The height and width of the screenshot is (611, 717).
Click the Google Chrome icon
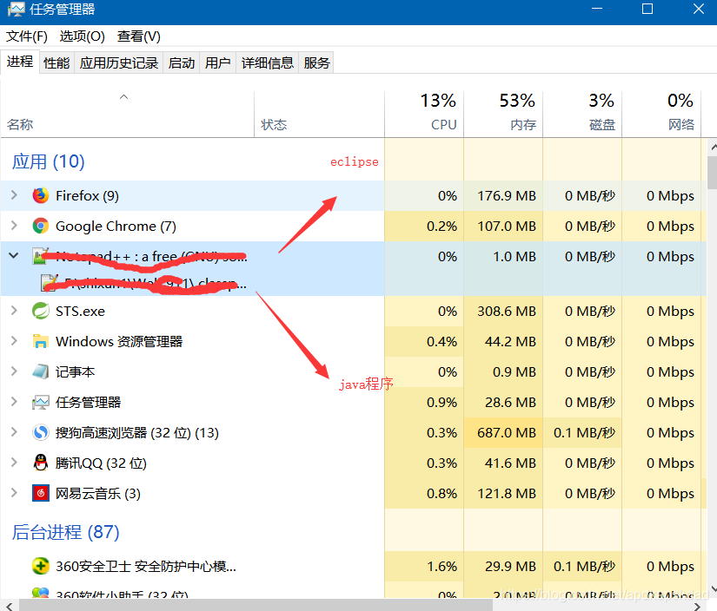[40, 226]
